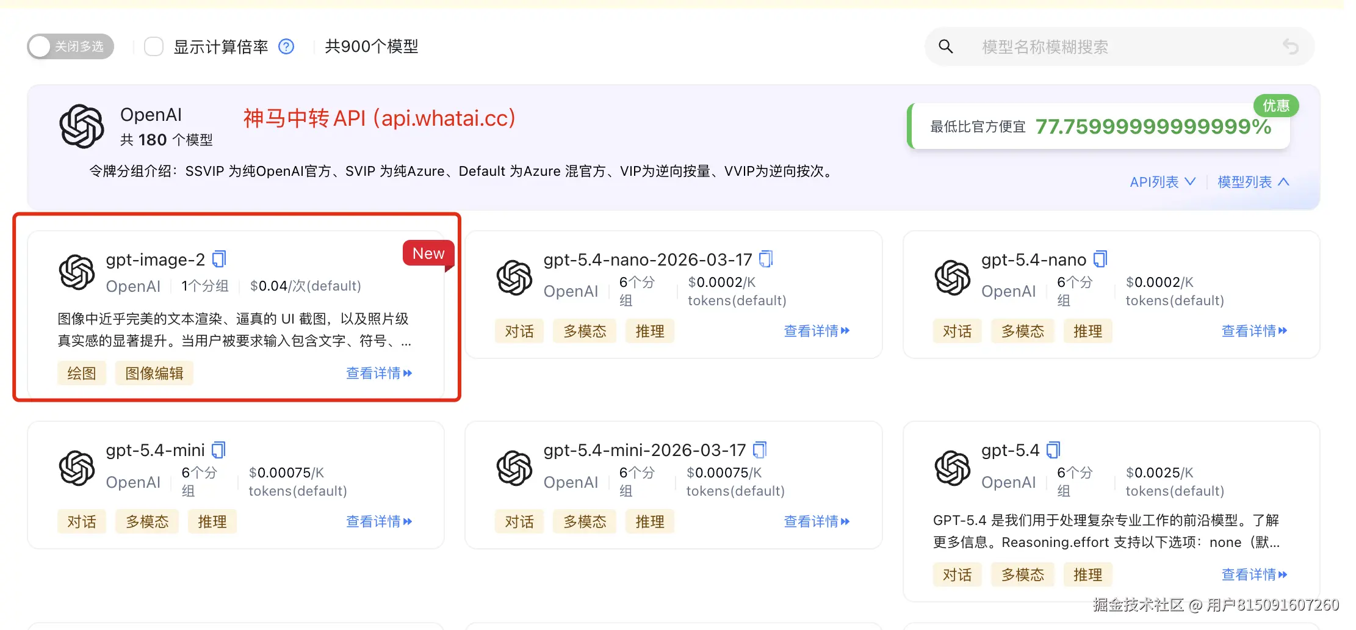This screenshot has height=630, width=1356.
Task: Click the 对话 tag on gpt-5.4-mini
Action: pyautogui.click(x=82, y=521)
